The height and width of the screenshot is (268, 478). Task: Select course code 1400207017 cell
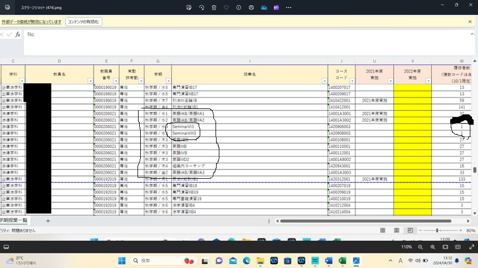coord(342,87)
